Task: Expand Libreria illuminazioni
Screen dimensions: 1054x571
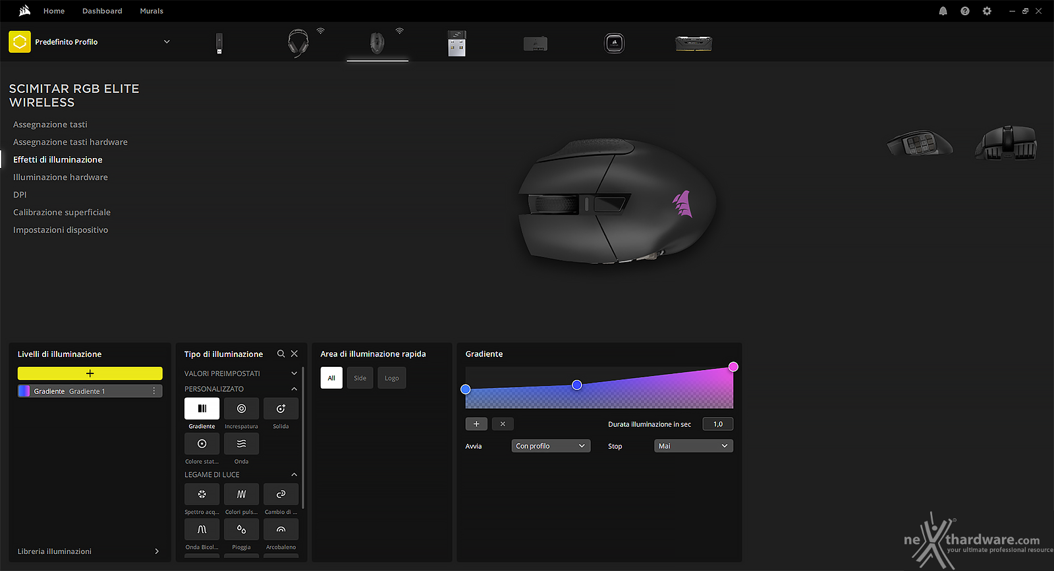Action: point(156,551)
